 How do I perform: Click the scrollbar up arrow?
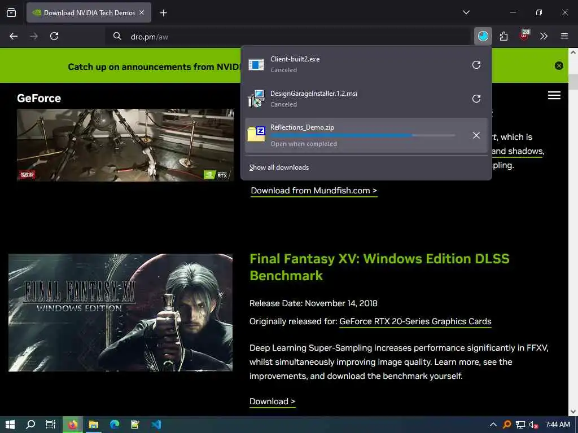573,52
